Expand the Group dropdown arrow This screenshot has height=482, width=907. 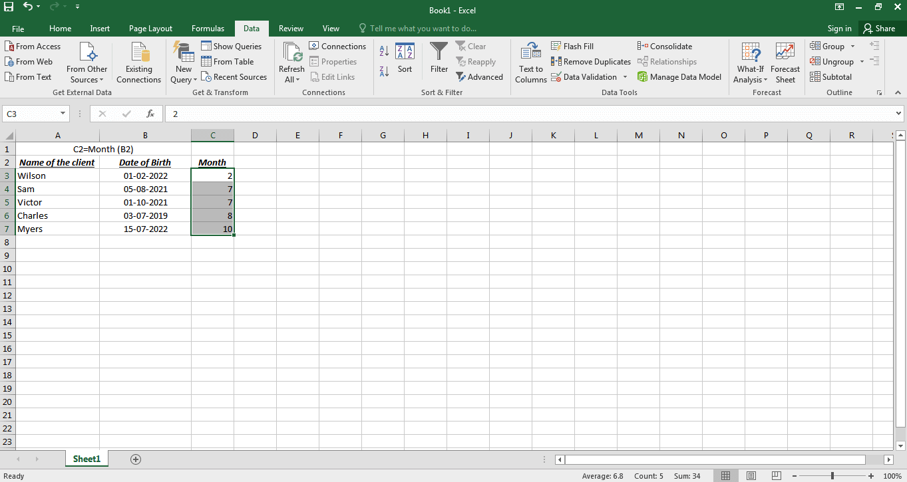pyautogui.click(x=853, y=47)
